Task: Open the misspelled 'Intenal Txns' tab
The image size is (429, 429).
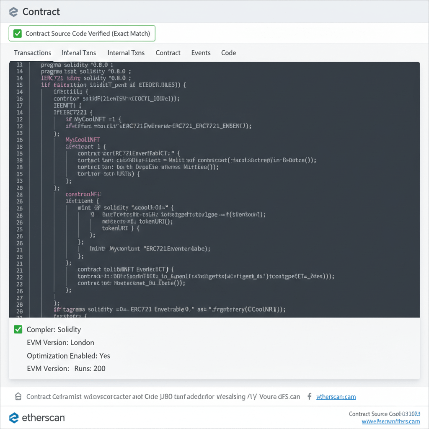Action: click(x=79, y=53)
